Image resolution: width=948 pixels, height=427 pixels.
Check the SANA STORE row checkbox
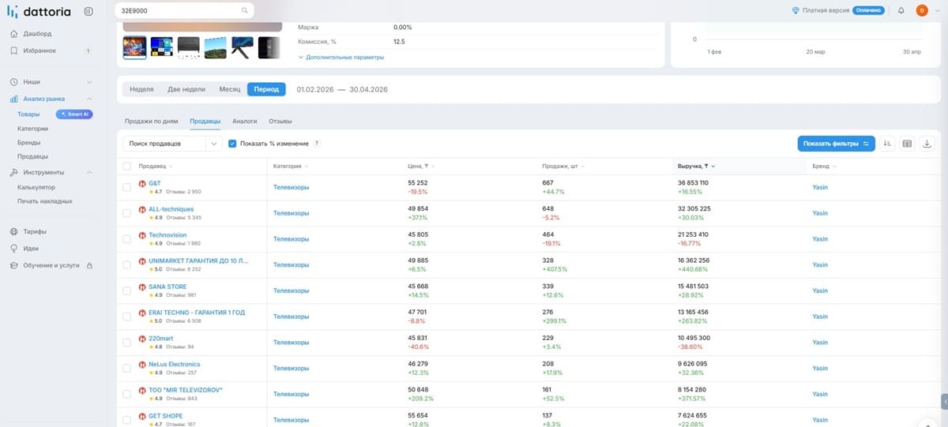tap(127, 290)
